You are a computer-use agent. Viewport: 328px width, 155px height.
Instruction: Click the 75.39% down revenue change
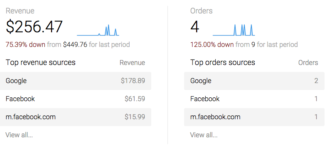click(x=25, y=45)
